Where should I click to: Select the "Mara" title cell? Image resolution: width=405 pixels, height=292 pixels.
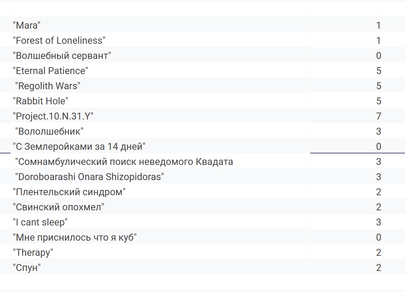pos(160,25)
